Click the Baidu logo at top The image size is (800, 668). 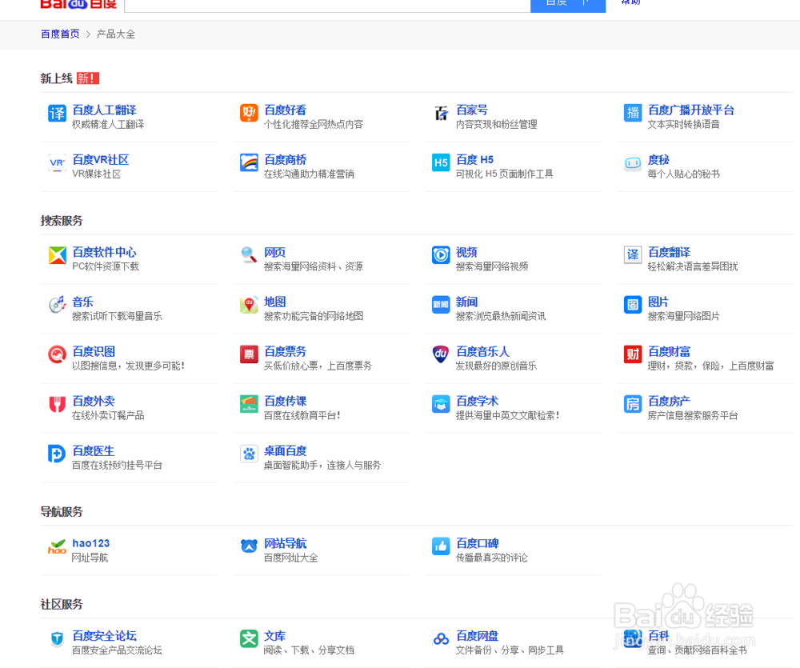78,4
